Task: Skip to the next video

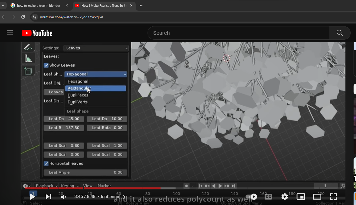Action: pos(48,197)
